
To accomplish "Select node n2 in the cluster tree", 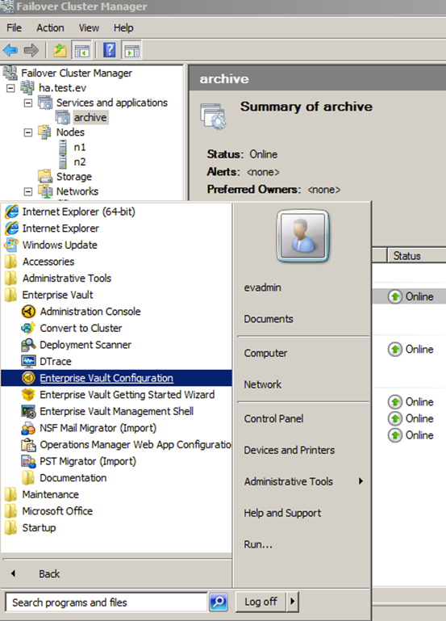I will pyautogui.click(x=80, y=162).
